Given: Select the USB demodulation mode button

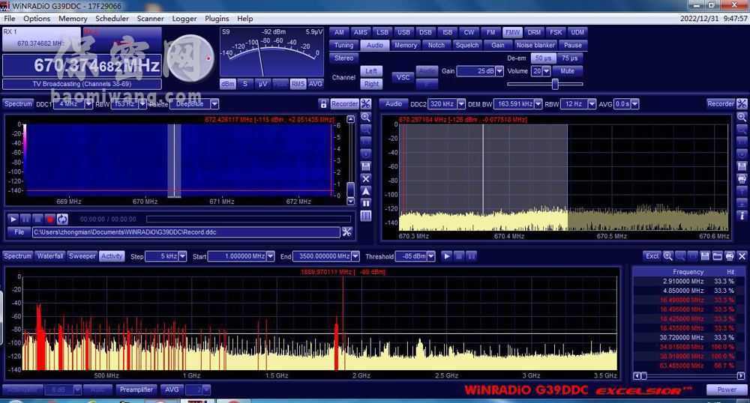Looking at the screenshot, I should [x=403, y=32].
